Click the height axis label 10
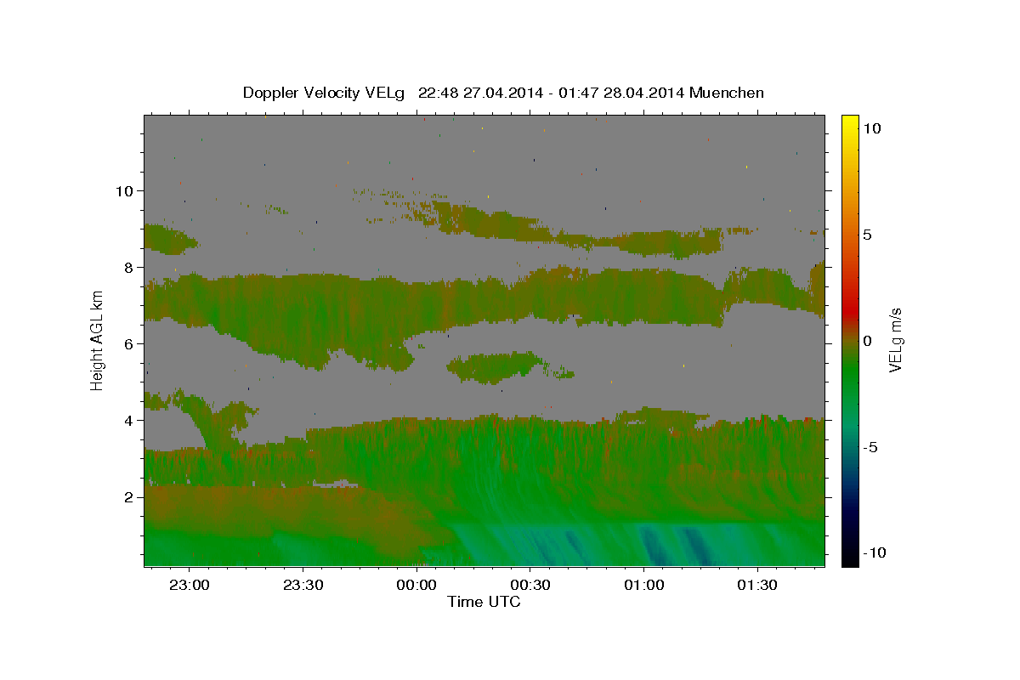The width and height of the screenshot is (1020, 680). [x=123, y=190]
